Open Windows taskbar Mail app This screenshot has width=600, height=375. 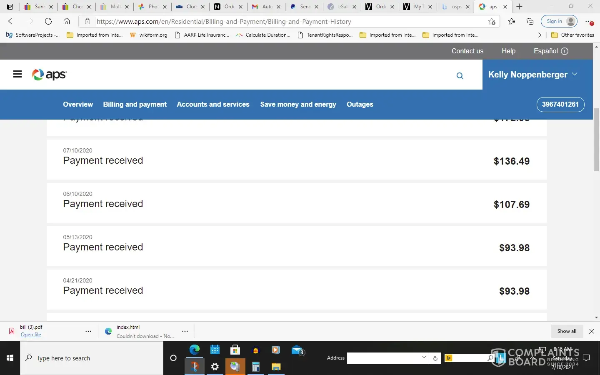tap(297, 350)
